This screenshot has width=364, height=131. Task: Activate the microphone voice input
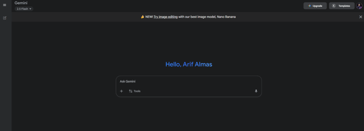[x=256, y=91]
